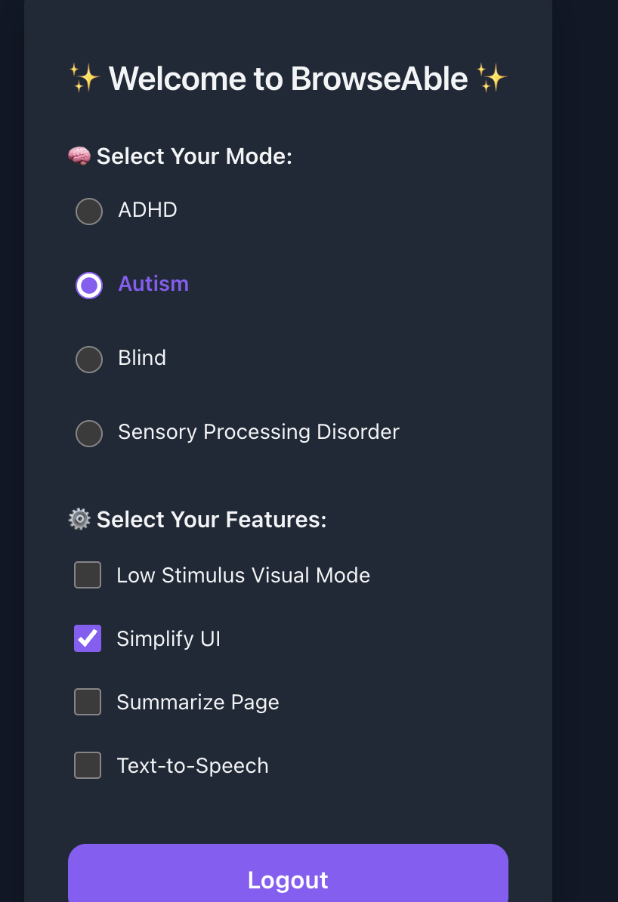Click the Select Your Features heading

pos(212,520)
